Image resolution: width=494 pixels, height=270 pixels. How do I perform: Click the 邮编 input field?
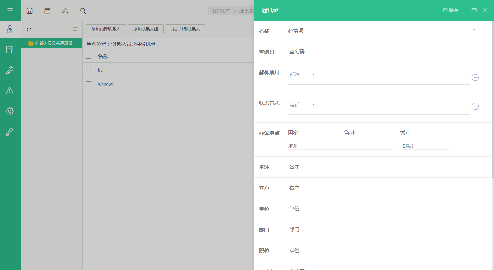point(426,146)
